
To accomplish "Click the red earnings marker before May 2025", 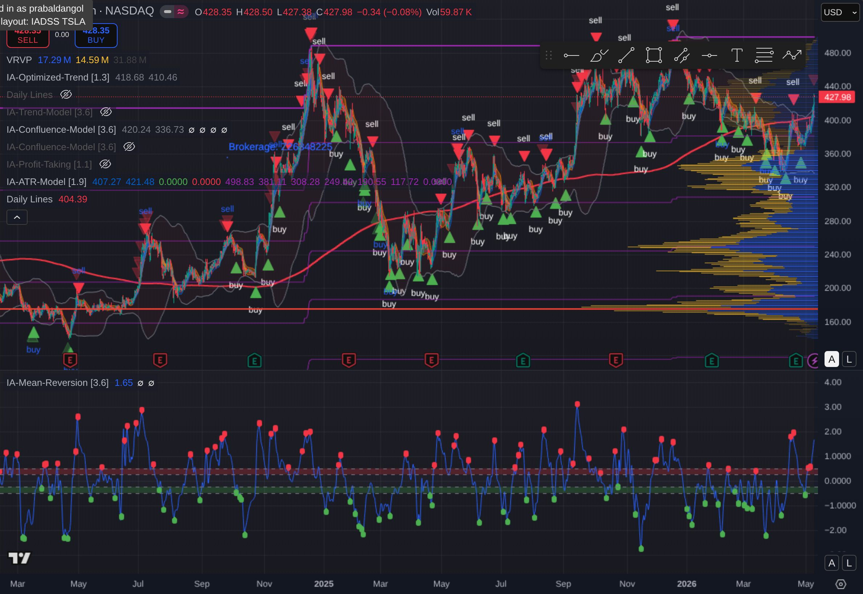I will click(431, 360).
